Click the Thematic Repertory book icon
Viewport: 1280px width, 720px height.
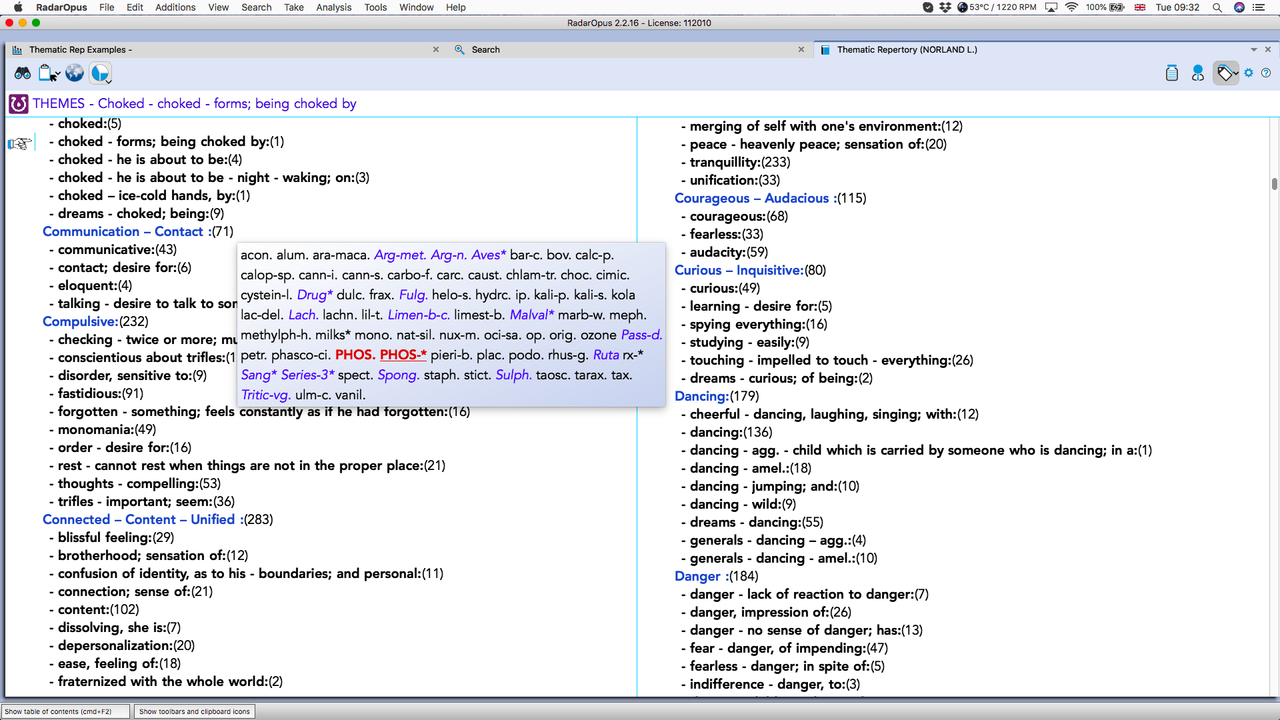click(x=825, y=50)
